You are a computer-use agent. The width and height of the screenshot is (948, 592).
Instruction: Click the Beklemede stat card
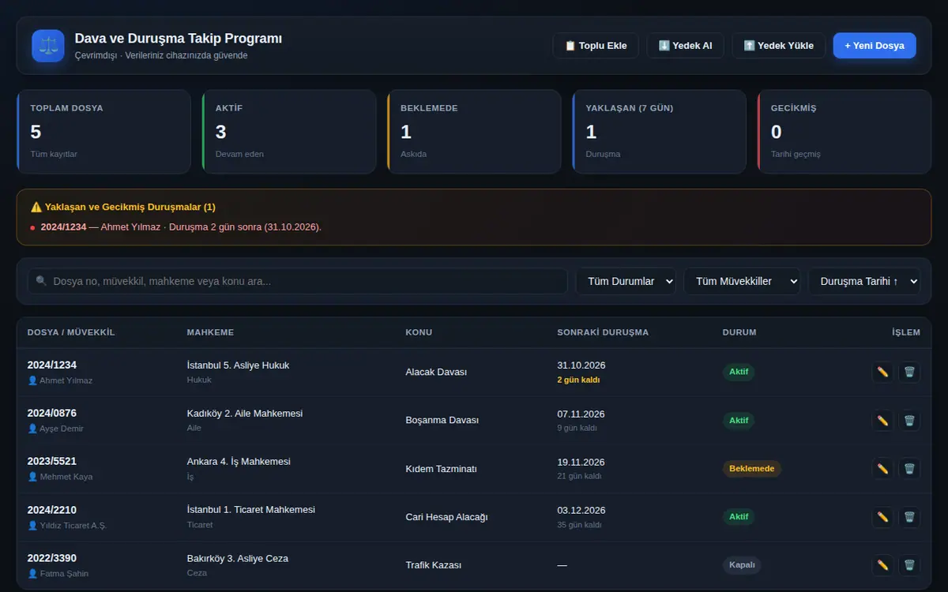(x=474, y=132)
